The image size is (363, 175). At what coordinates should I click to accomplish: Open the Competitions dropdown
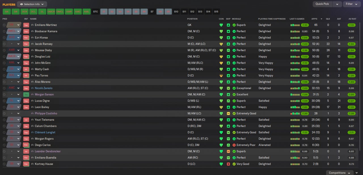[x=339, y=173]
